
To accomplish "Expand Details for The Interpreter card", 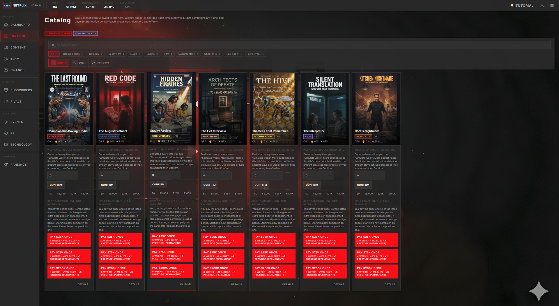I will tap(339, 284).
